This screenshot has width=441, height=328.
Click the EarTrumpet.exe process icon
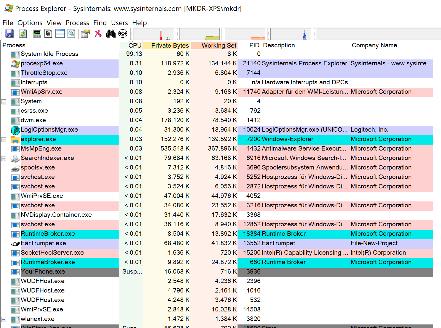pos(15,243)
